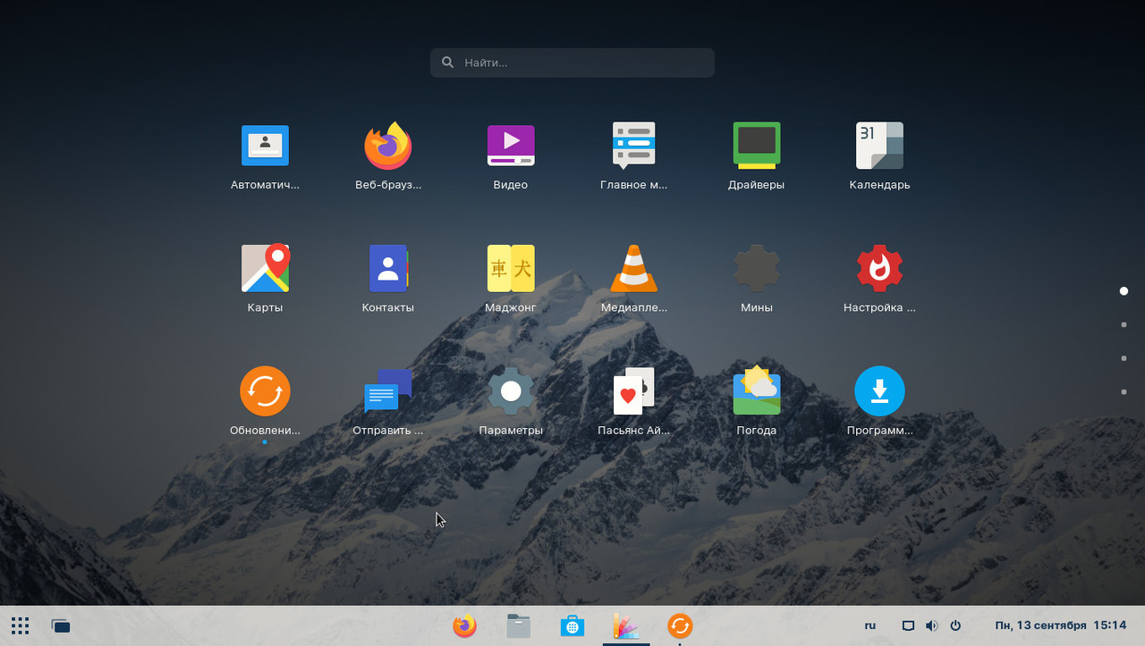Image resolution: width=1145 pixels, height=646 pixels.
Task: Go to the second app page dot
Action: tap(1124, 324)
